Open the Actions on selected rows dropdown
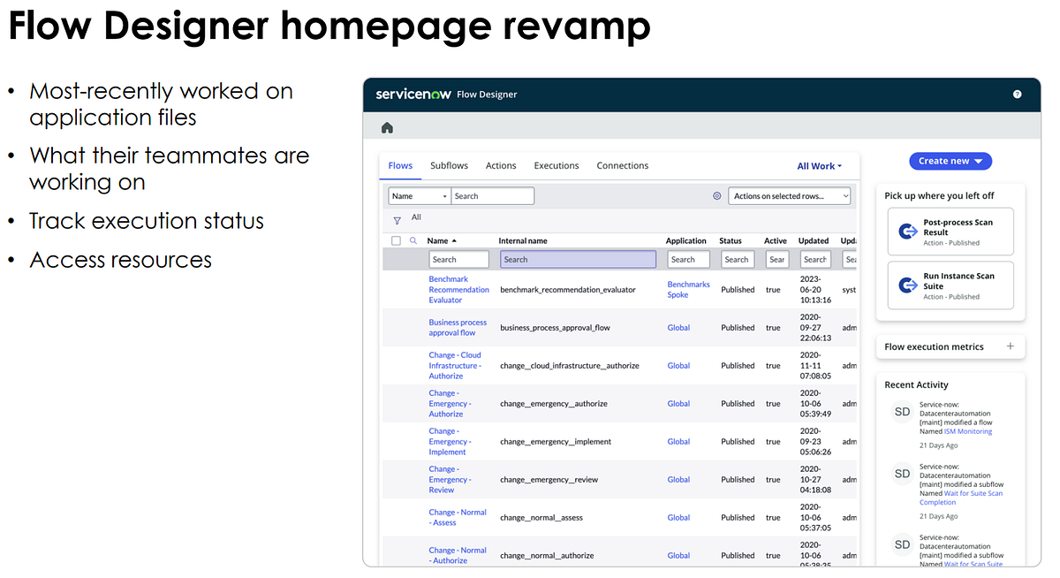 pyautogui.click(x=789, y=195)
